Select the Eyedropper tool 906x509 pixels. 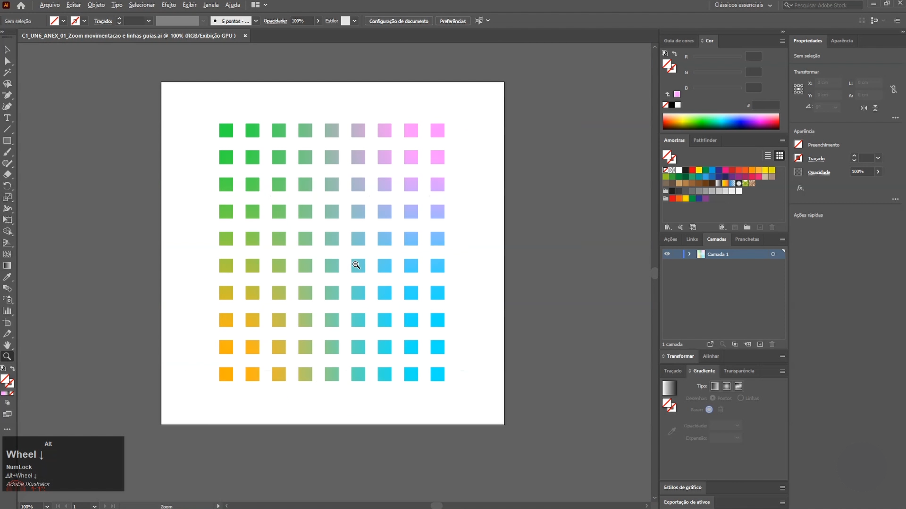[7, 277]
